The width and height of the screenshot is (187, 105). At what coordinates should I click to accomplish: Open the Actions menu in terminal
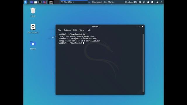pyautogui.click(x=67, y=30)
